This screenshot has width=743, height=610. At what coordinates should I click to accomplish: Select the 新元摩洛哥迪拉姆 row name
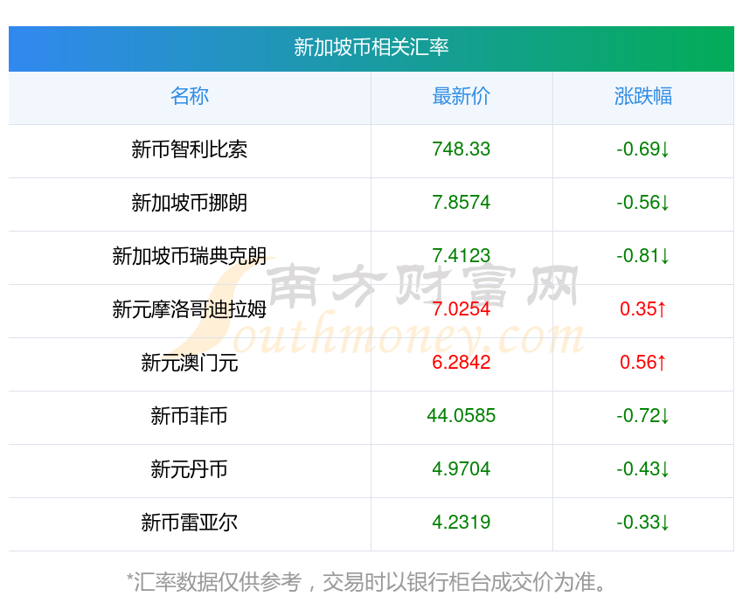click(x=190, y=309)
